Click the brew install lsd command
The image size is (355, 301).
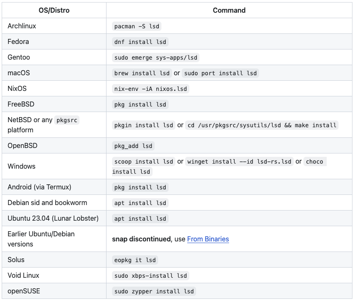pos(142,73)
